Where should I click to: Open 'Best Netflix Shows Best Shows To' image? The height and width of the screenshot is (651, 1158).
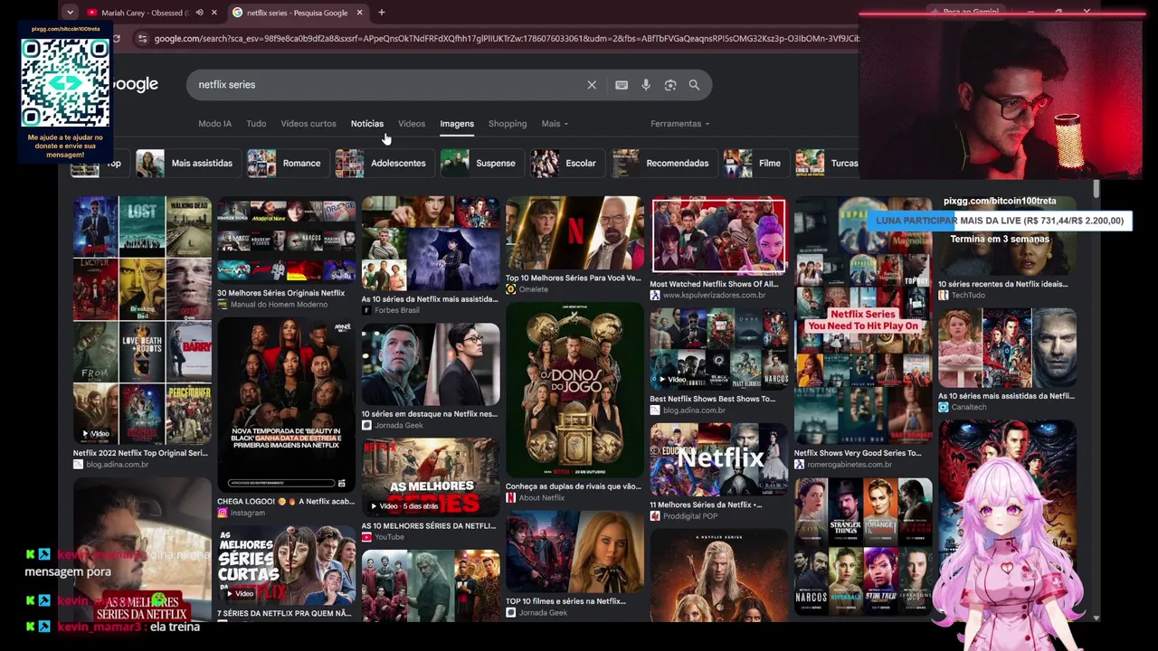click(x=719, y=350)
